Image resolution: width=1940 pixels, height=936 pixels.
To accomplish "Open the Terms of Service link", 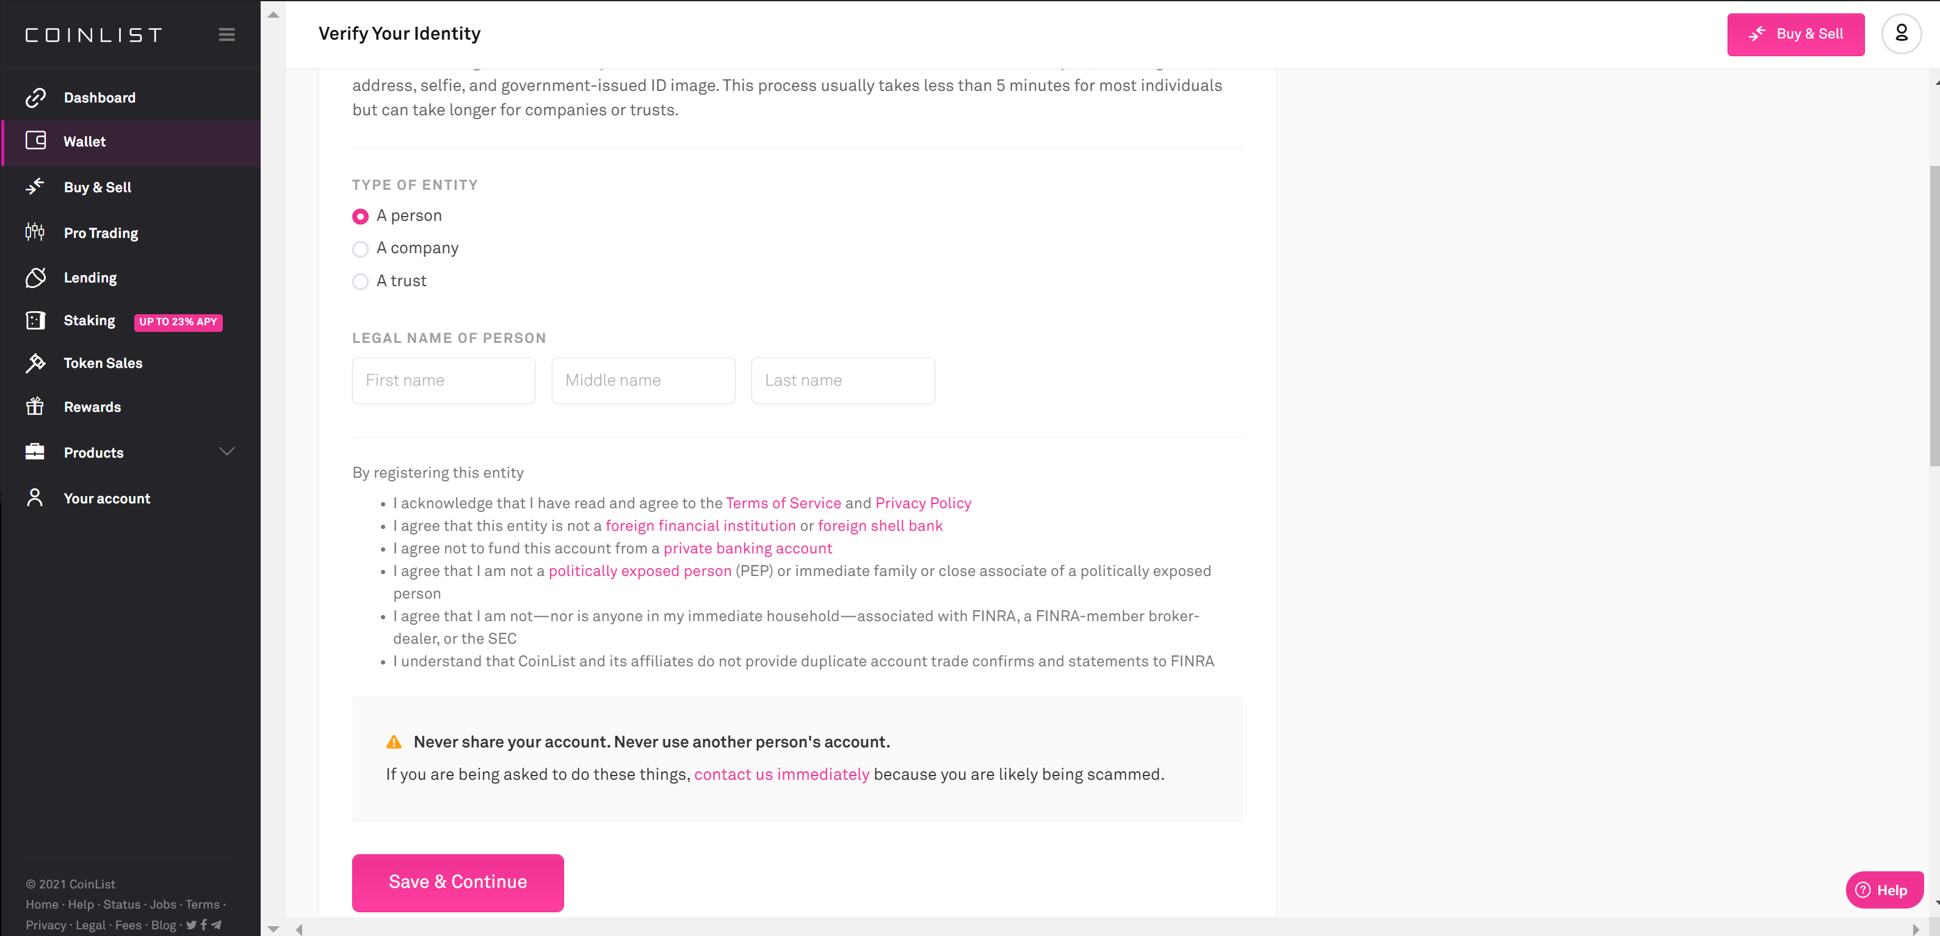I will pos(783,503).
